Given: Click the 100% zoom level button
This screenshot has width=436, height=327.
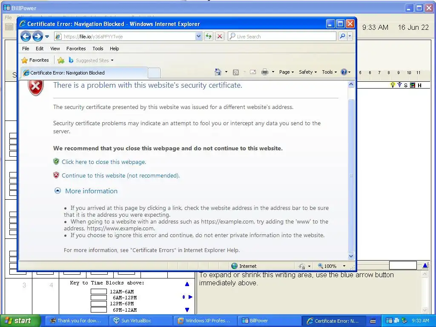Looking at the screenshot, I should point(327,266).
